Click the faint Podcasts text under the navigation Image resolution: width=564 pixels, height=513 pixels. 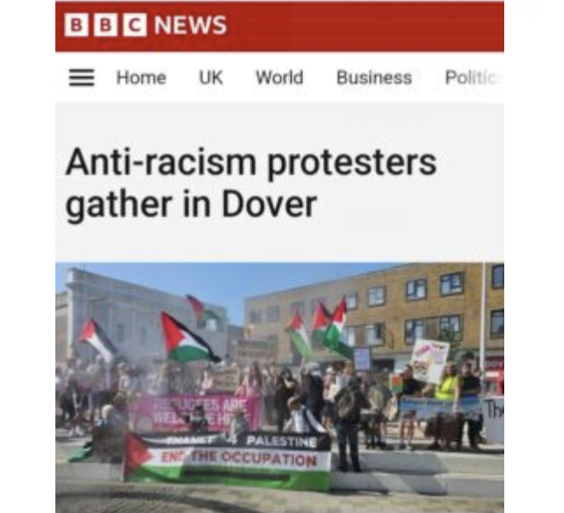[387, 113]
